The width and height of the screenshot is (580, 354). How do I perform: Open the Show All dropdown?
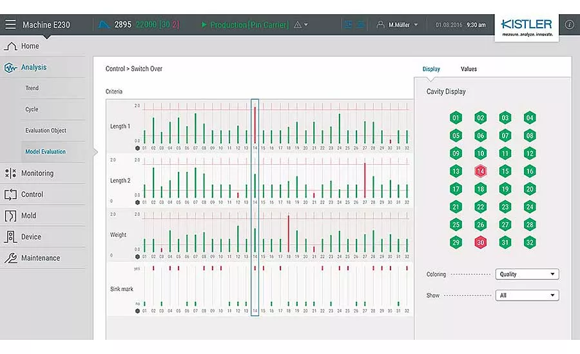point(527,295)
